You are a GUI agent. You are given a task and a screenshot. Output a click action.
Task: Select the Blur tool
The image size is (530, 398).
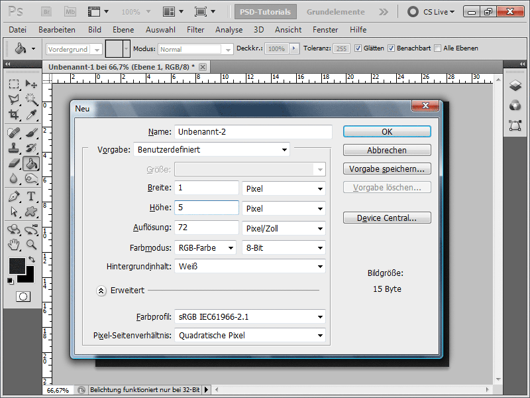[14, 178]
